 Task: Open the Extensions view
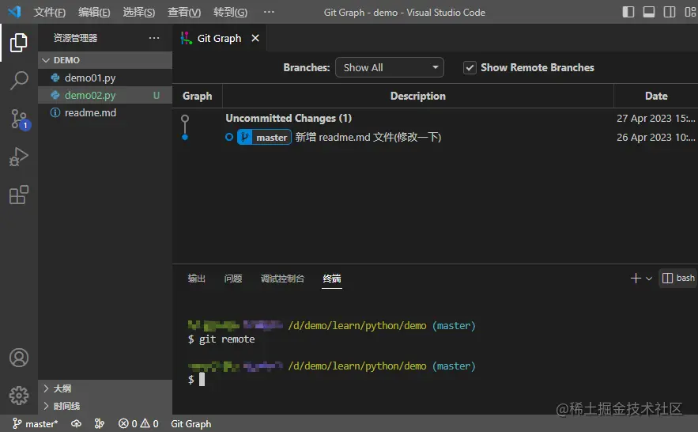point(19,195)
